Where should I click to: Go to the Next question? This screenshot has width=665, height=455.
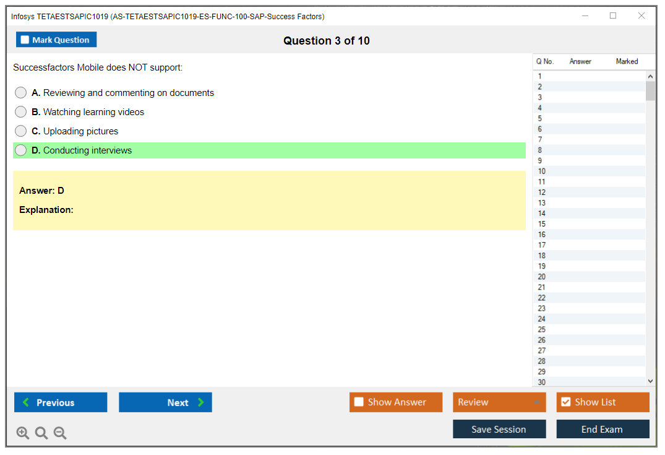coord(165,402)
